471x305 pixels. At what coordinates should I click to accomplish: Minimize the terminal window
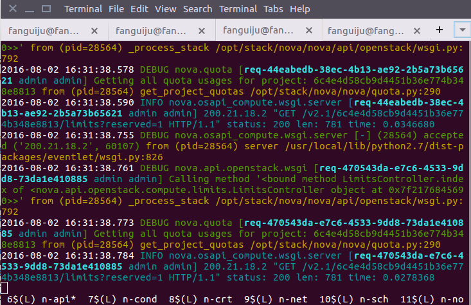[30, 11]
